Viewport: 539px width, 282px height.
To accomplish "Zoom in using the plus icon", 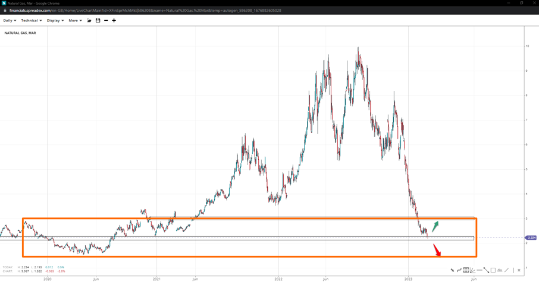I will pos(114,21).
